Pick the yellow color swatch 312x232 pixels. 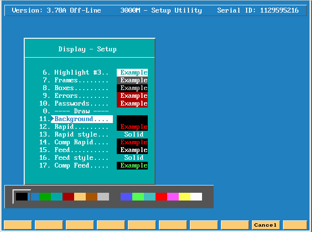pyautogui.click(x=185, y=197)
